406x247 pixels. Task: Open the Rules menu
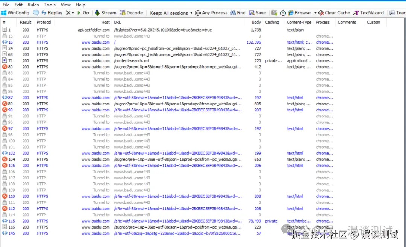[x=33, y=5]
